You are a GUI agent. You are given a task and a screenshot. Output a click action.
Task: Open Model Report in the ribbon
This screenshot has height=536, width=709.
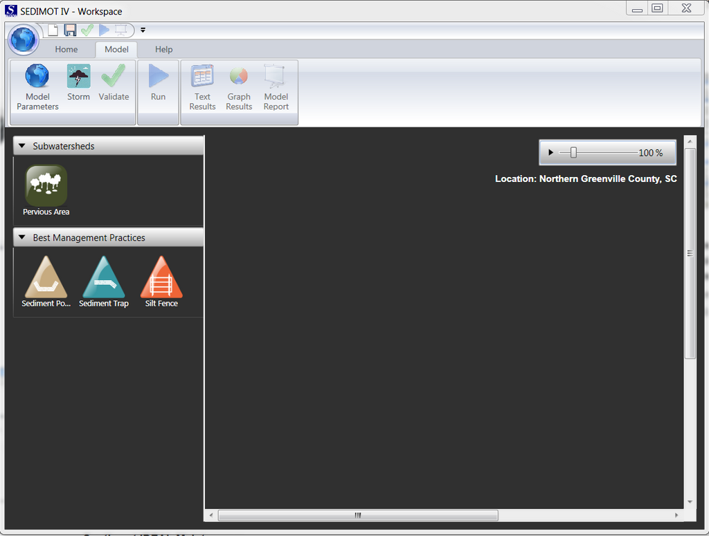pyautogui.click(x=276, y=88)
